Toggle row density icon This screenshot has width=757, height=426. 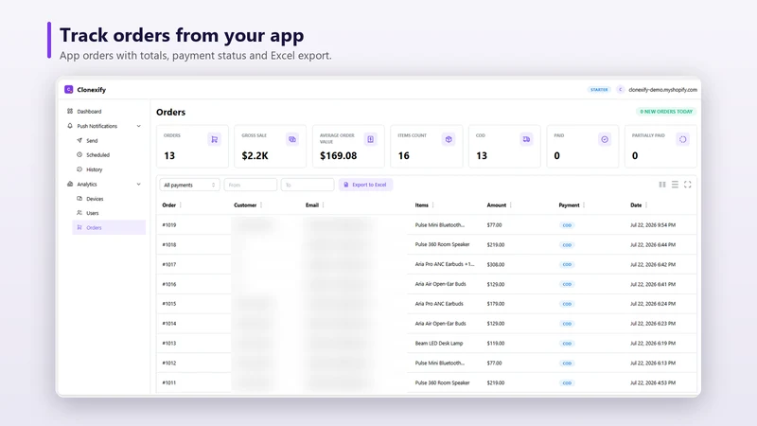click(x=675, y=185)
